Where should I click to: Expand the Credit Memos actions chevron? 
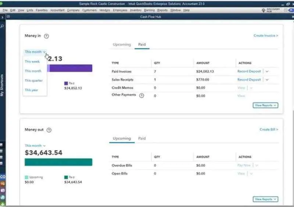[251, 88]
